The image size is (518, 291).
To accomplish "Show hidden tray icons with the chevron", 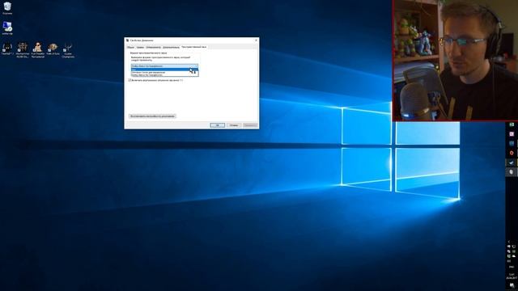I will 509,242.
